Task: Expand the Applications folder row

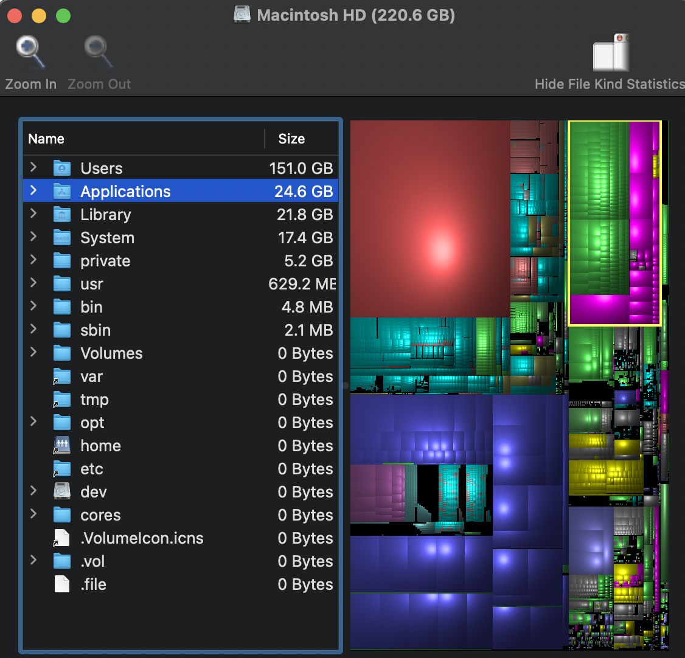Action: 33,190
